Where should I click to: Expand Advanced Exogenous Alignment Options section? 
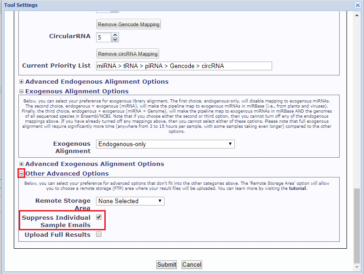click(x=21, y=164)
